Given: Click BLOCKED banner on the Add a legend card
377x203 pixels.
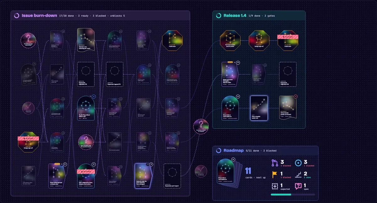Looking at the screenshot, I should point(86,172).
